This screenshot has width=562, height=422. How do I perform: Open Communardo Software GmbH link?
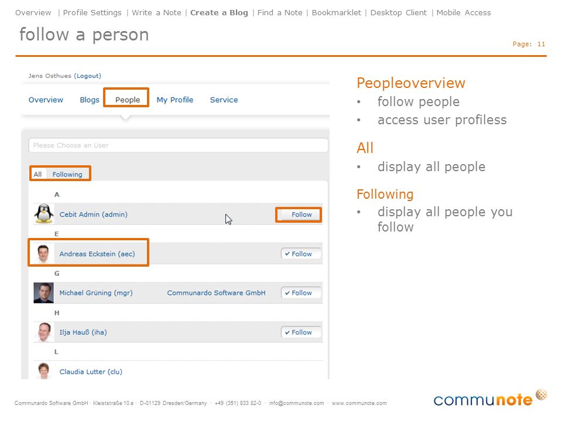(x=216, y=293)
